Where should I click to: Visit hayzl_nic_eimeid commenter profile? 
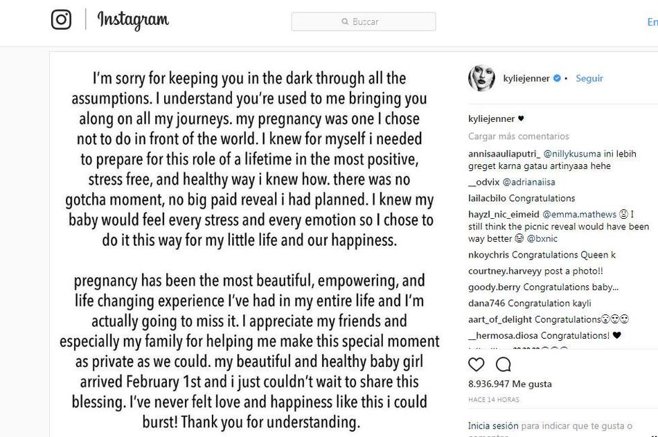504,215
